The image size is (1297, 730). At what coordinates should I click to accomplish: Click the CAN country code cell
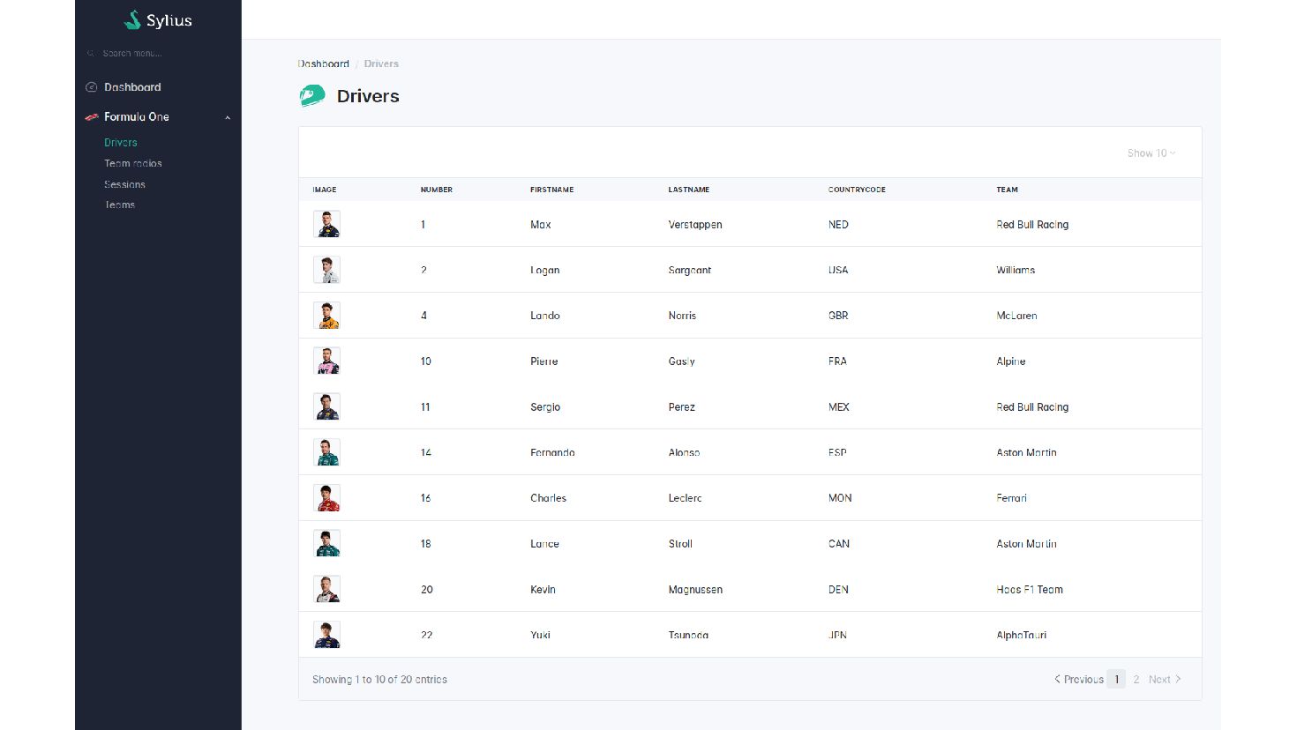(x=839, y=544)
